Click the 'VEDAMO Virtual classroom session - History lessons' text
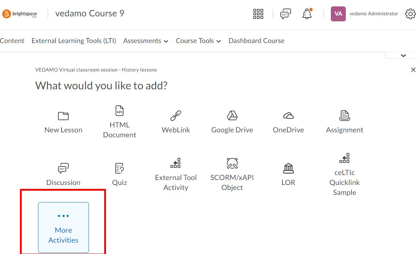This screenshot has width=418, height=254. (x=96, y=70)
